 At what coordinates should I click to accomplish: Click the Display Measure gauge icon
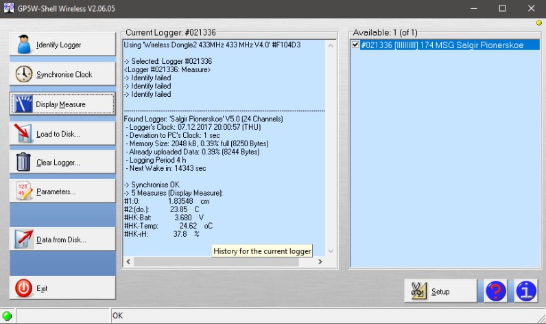[x=24, y=104]
